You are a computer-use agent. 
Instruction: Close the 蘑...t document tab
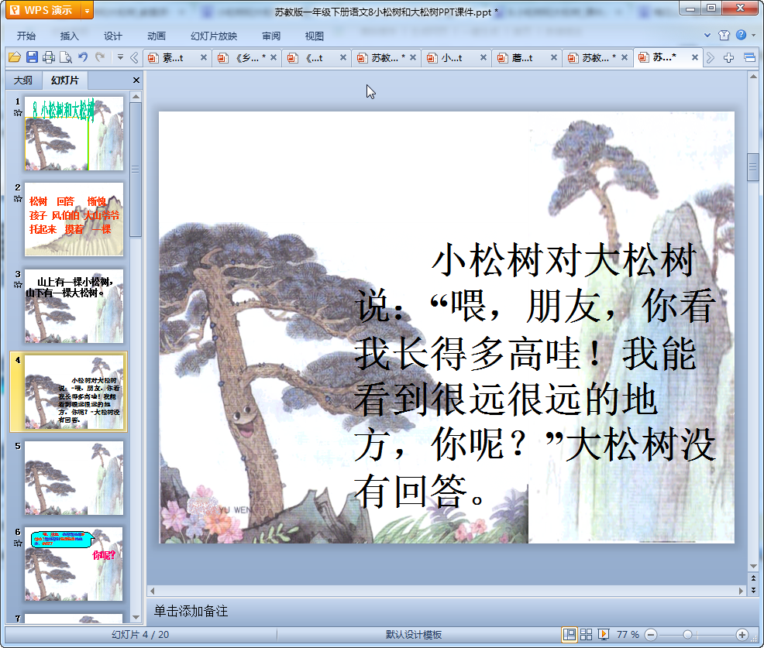coord(553,57)
